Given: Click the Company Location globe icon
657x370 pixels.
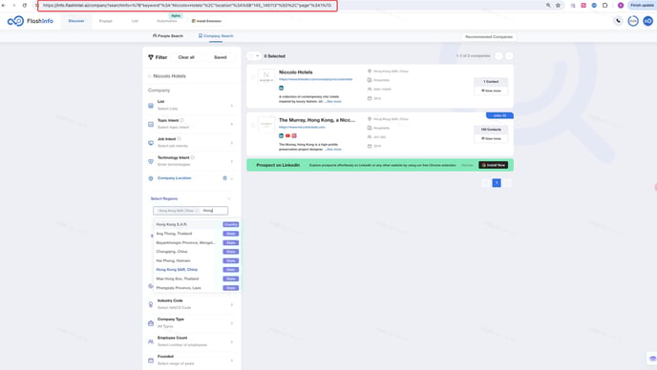Looking at the screenshot, I should tap(151, 178).
